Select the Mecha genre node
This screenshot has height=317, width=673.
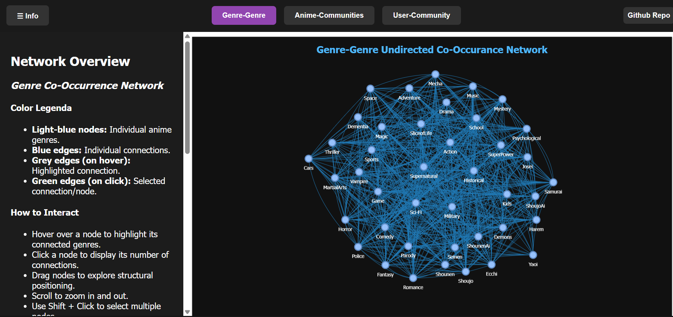(435, 74)
